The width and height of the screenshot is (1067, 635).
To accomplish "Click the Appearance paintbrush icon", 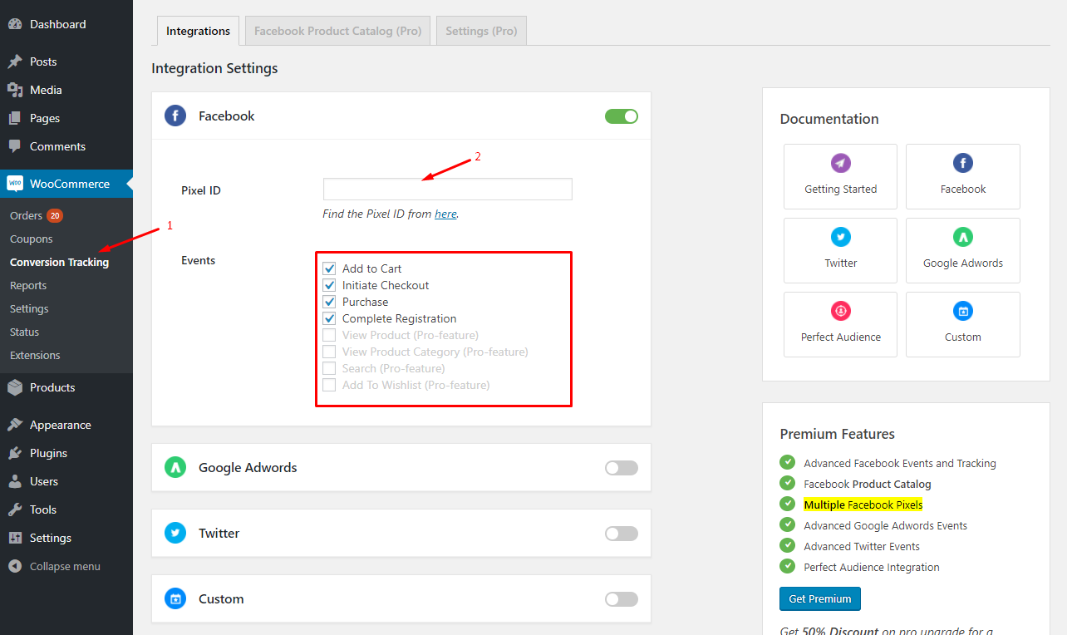I will click(x=15, y=425).
